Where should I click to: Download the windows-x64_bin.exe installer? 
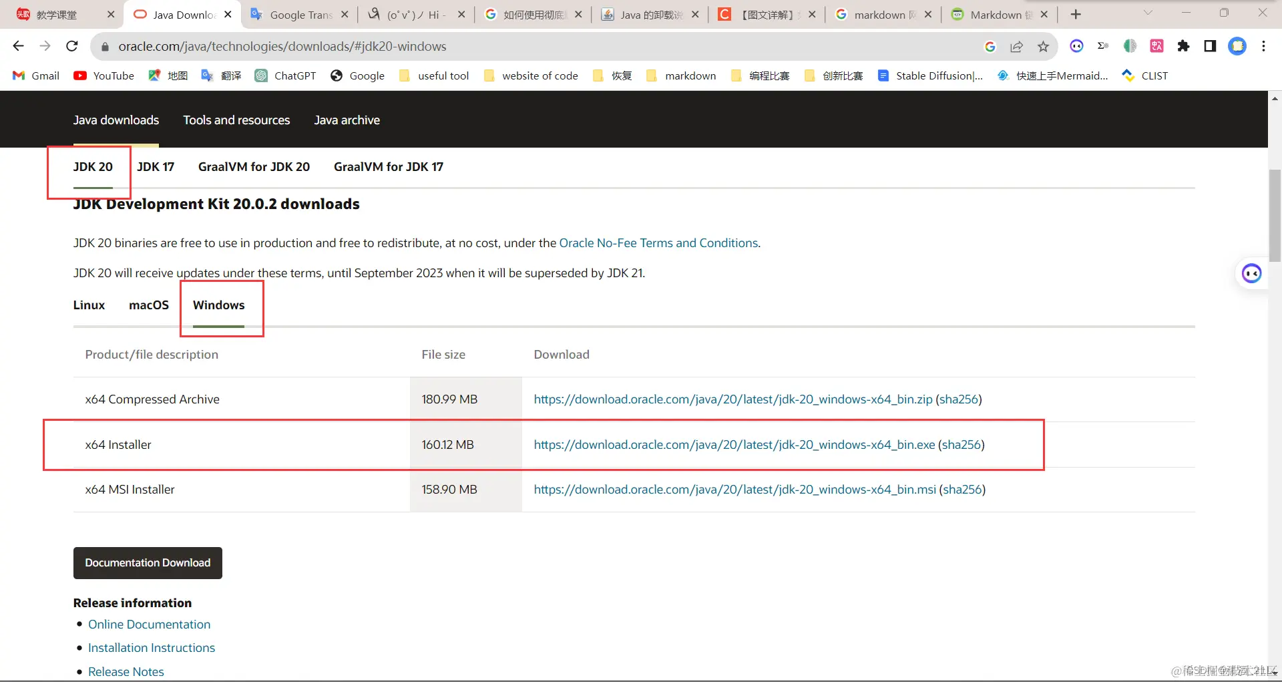pos(734,445)
